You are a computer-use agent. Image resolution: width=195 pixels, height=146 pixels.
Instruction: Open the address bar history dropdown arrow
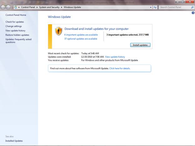[x=151, y=7]
